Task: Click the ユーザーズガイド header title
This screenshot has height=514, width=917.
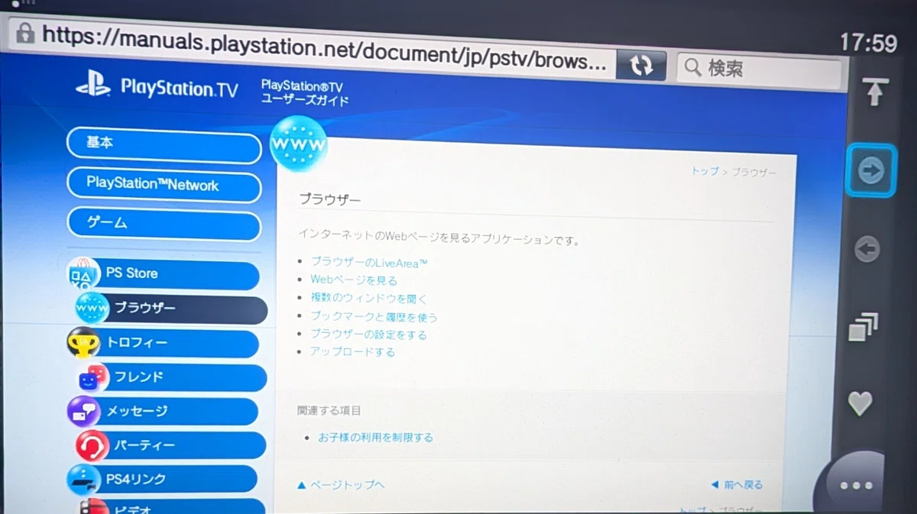Action: (x=305, y=100)
